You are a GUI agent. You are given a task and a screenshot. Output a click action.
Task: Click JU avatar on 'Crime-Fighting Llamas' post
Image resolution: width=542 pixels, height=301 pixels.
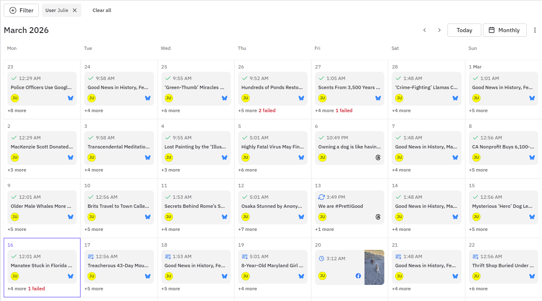point(399,98)
